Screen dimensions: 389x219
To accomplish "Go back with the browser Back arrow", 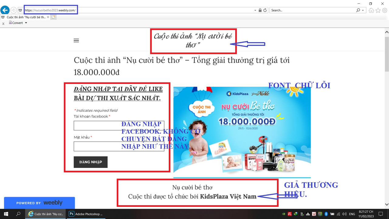I will click(x=5, y=10).
